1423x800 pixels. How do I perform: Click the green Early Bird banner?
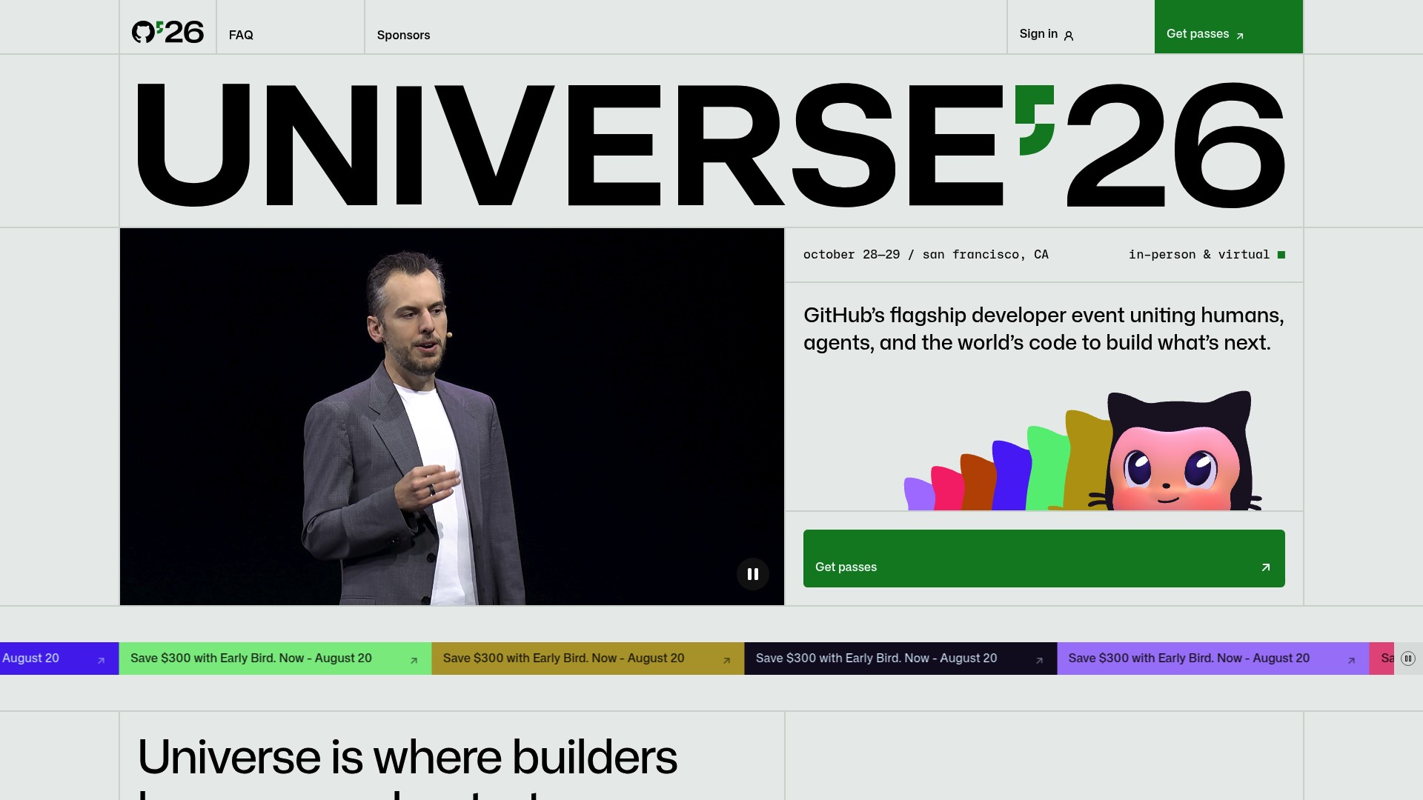click(275, 659)
